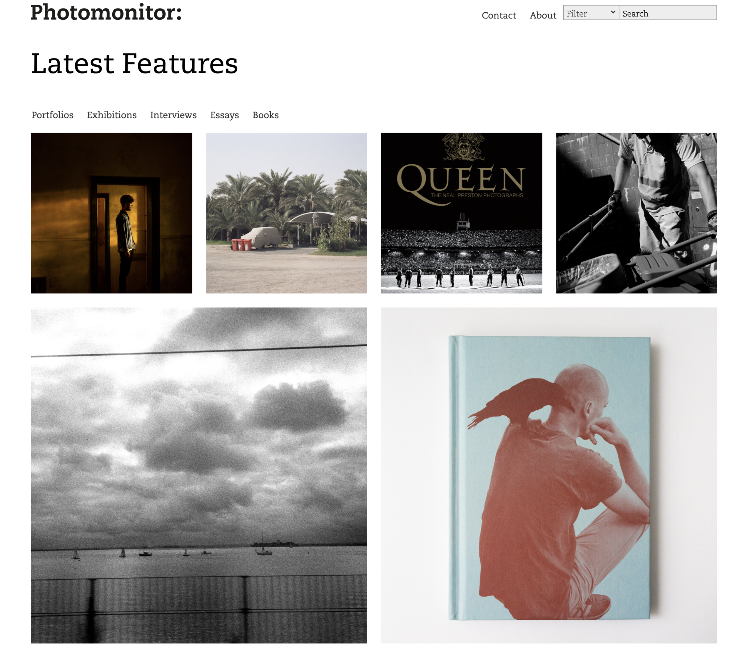This screenshot has width=735, height=652.
Task: Open the Filter dropdown
Action: point(591,13)
